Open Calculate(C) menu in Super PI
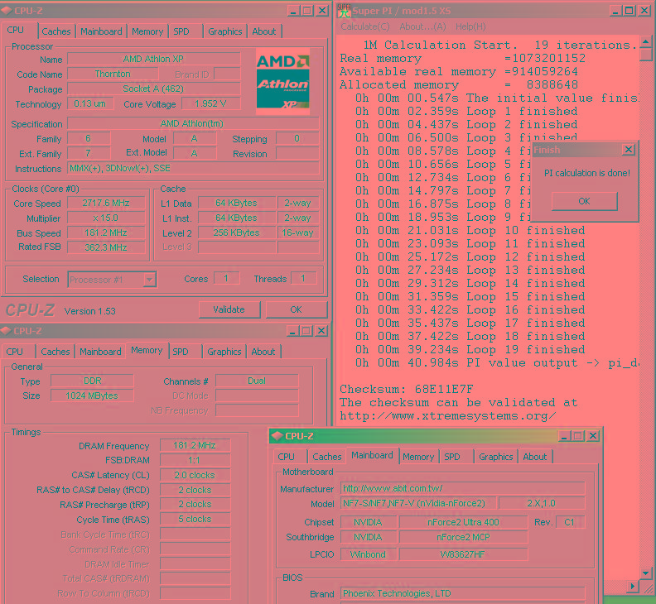 (x=364, y=26)
